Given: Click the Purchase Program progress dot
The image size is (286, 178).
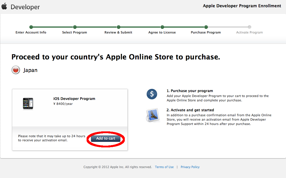Looking at the screenshot, I should 206,27.
